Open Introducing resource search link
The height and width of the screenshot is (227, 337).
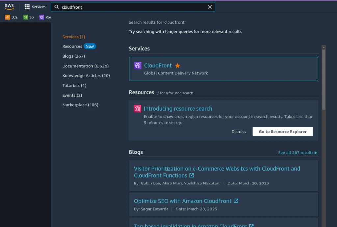coord(178,109)
